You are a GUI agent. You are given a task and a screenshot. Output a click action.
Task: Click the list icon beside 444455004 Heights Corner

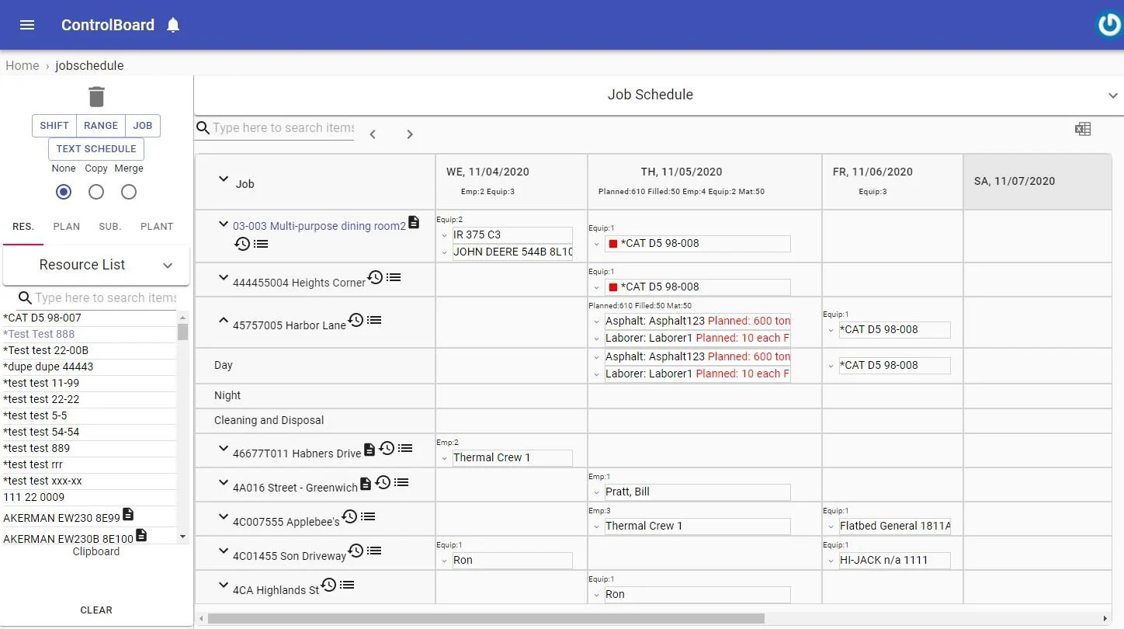[393, 277]
